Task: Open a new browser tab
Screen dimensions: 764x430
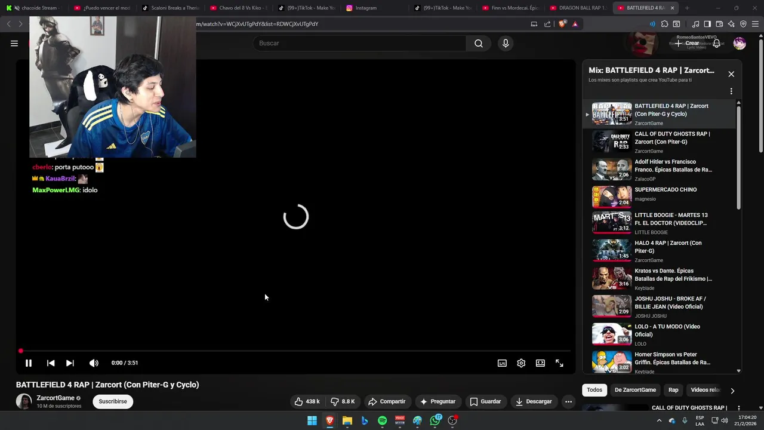Action: point(687,8)
